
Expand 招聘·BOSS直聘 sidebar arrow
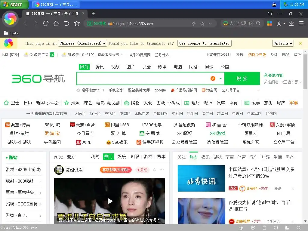tap(41, 204)
